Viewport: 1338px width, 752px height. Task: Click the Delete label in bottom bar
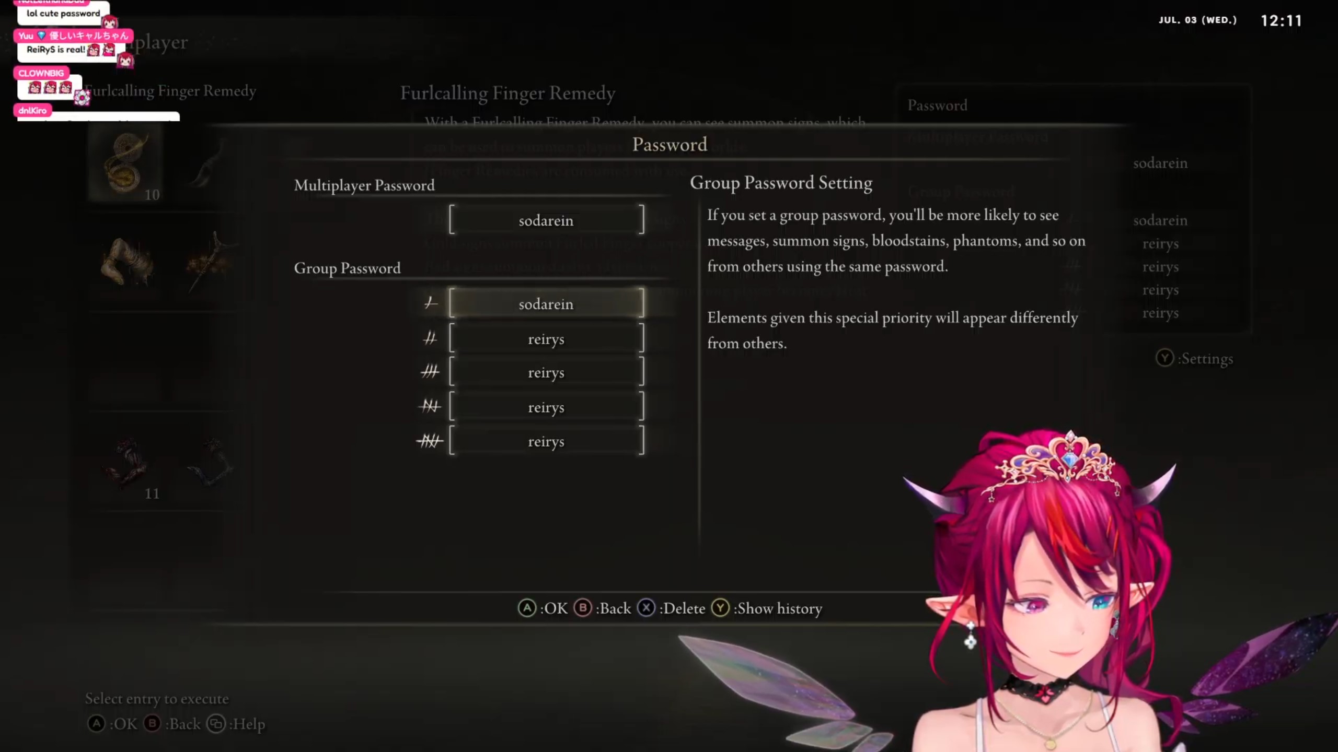(684, 608)
